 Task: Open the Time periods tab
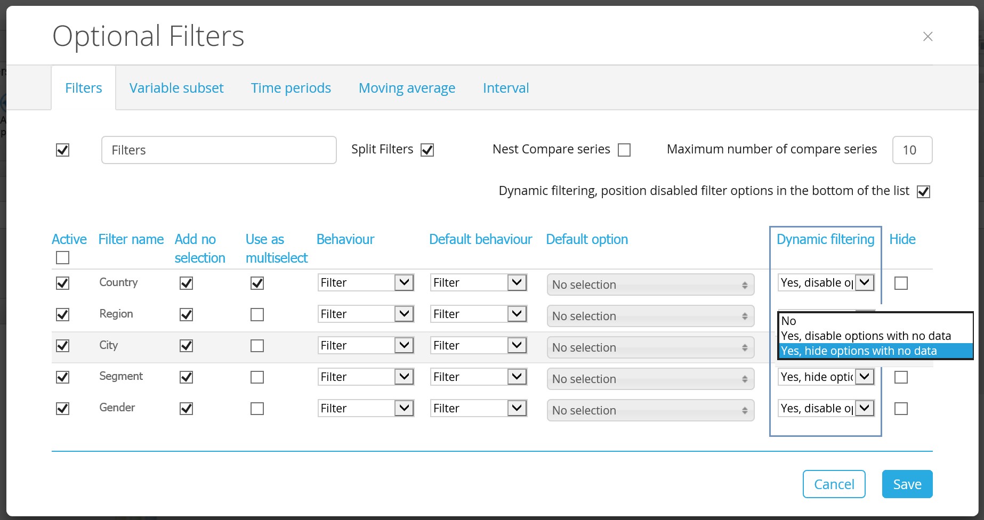pos(291,88)
